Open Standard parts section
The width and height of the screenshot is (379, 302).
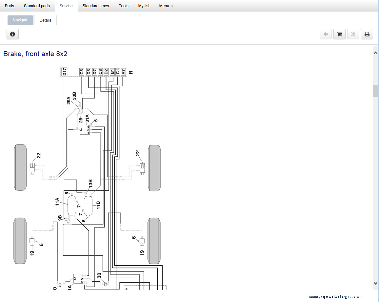[x=37, y=6]
